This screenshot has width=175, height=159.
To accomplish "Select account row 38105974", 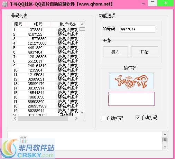I will click(x=46, y=88).
